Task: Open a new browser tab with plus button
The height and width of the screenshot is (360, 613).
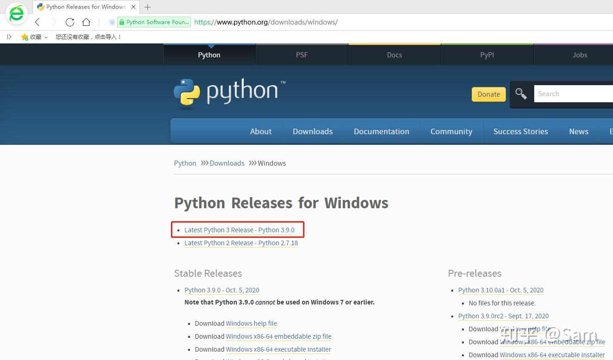Action: [147, 7]
